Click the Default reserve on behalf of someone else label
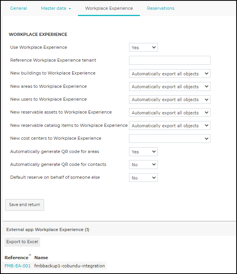The width and height of the screenshot is (237, 274). 55,177
